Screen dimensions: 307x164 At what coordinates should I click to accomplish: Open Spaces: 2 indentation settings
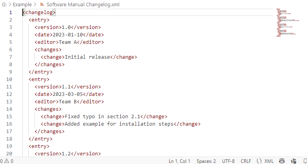pyautogui.click(x=206, y=161)
